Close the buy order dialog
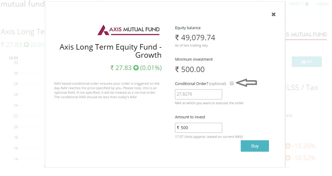This screenshot has width=332, height=176. pyautogui.click(x=273, y=14)
